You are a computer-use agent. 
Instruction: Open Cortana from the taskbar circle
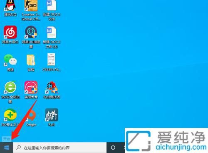(x=113, y=148)
